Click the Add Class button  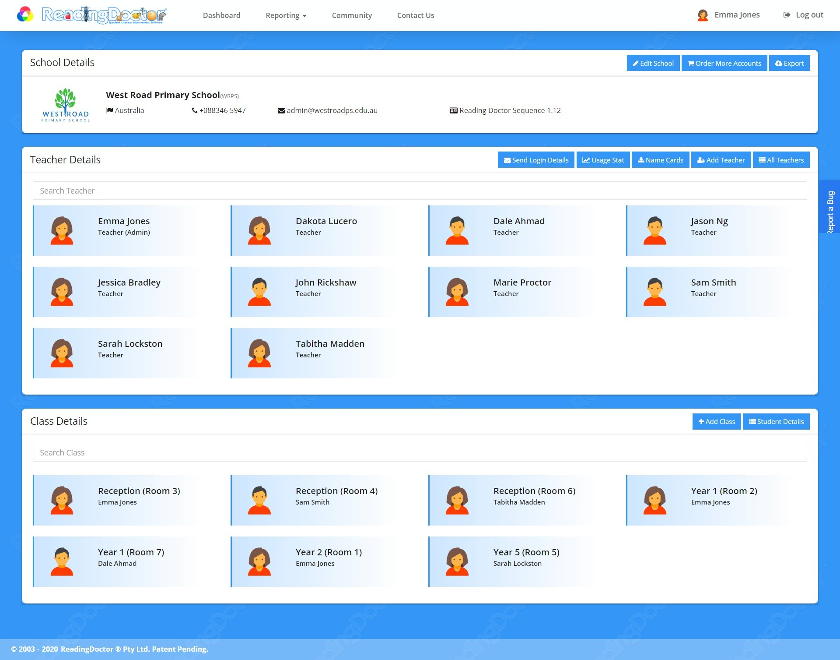[x=716, y=421]
